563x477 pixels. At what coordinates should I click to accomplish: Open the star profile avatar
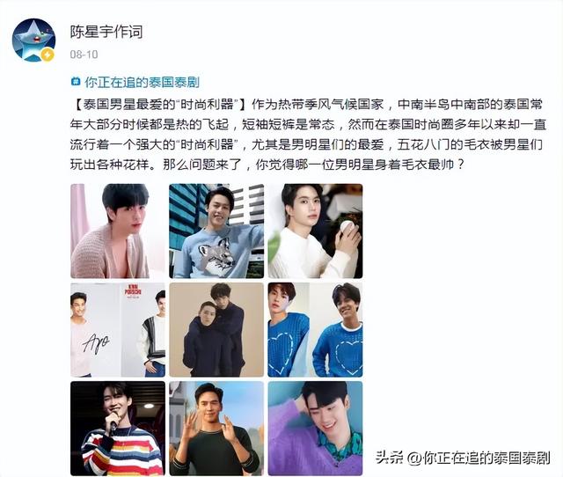point(33,40)
